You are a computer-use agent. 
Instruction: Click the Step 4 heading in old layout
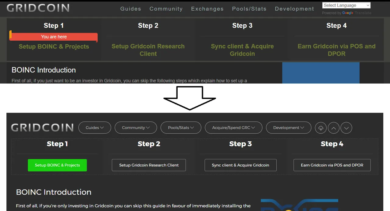336,26
